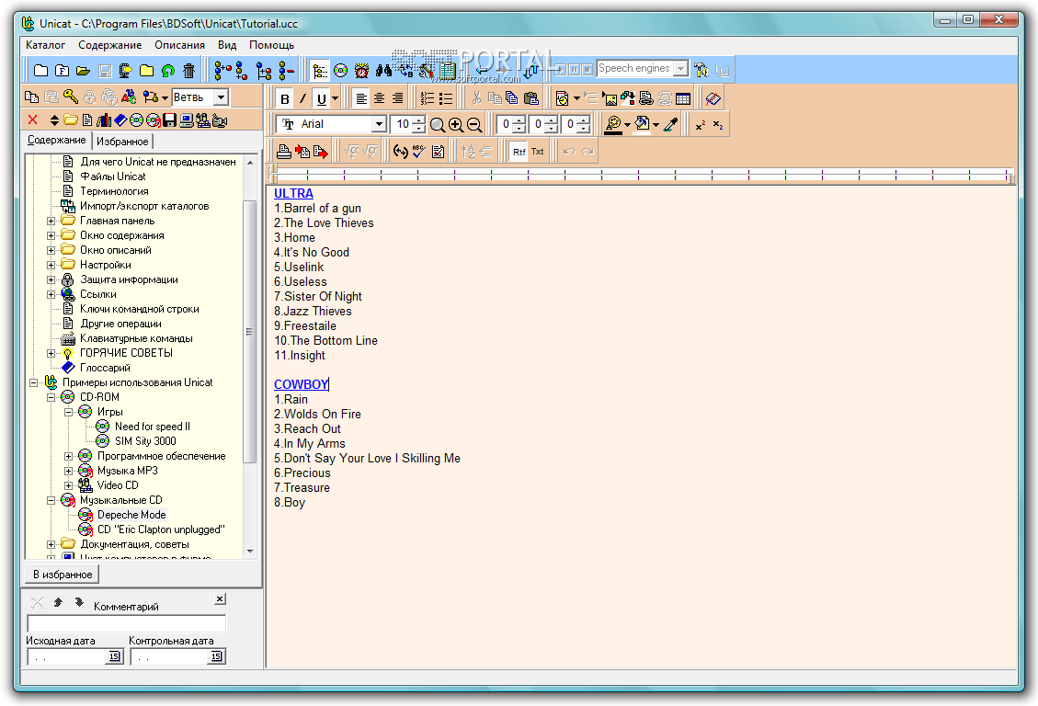Toggle the bullet list button
This screenshot has height=706, width=1038.
(446, 98)
